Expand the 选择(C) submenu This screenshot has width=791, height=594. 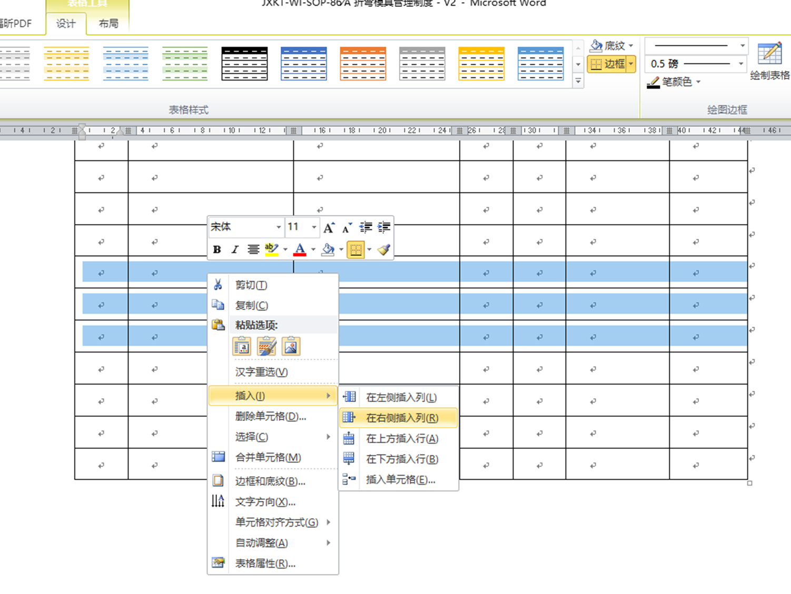[x=273, y=437]
